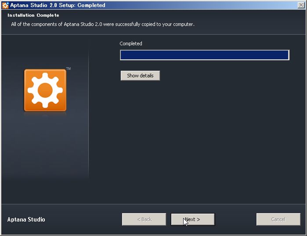Screen dimensions: 307x236
Task: Click the completed installation progress bar
Action: click(x=205, y=55)
